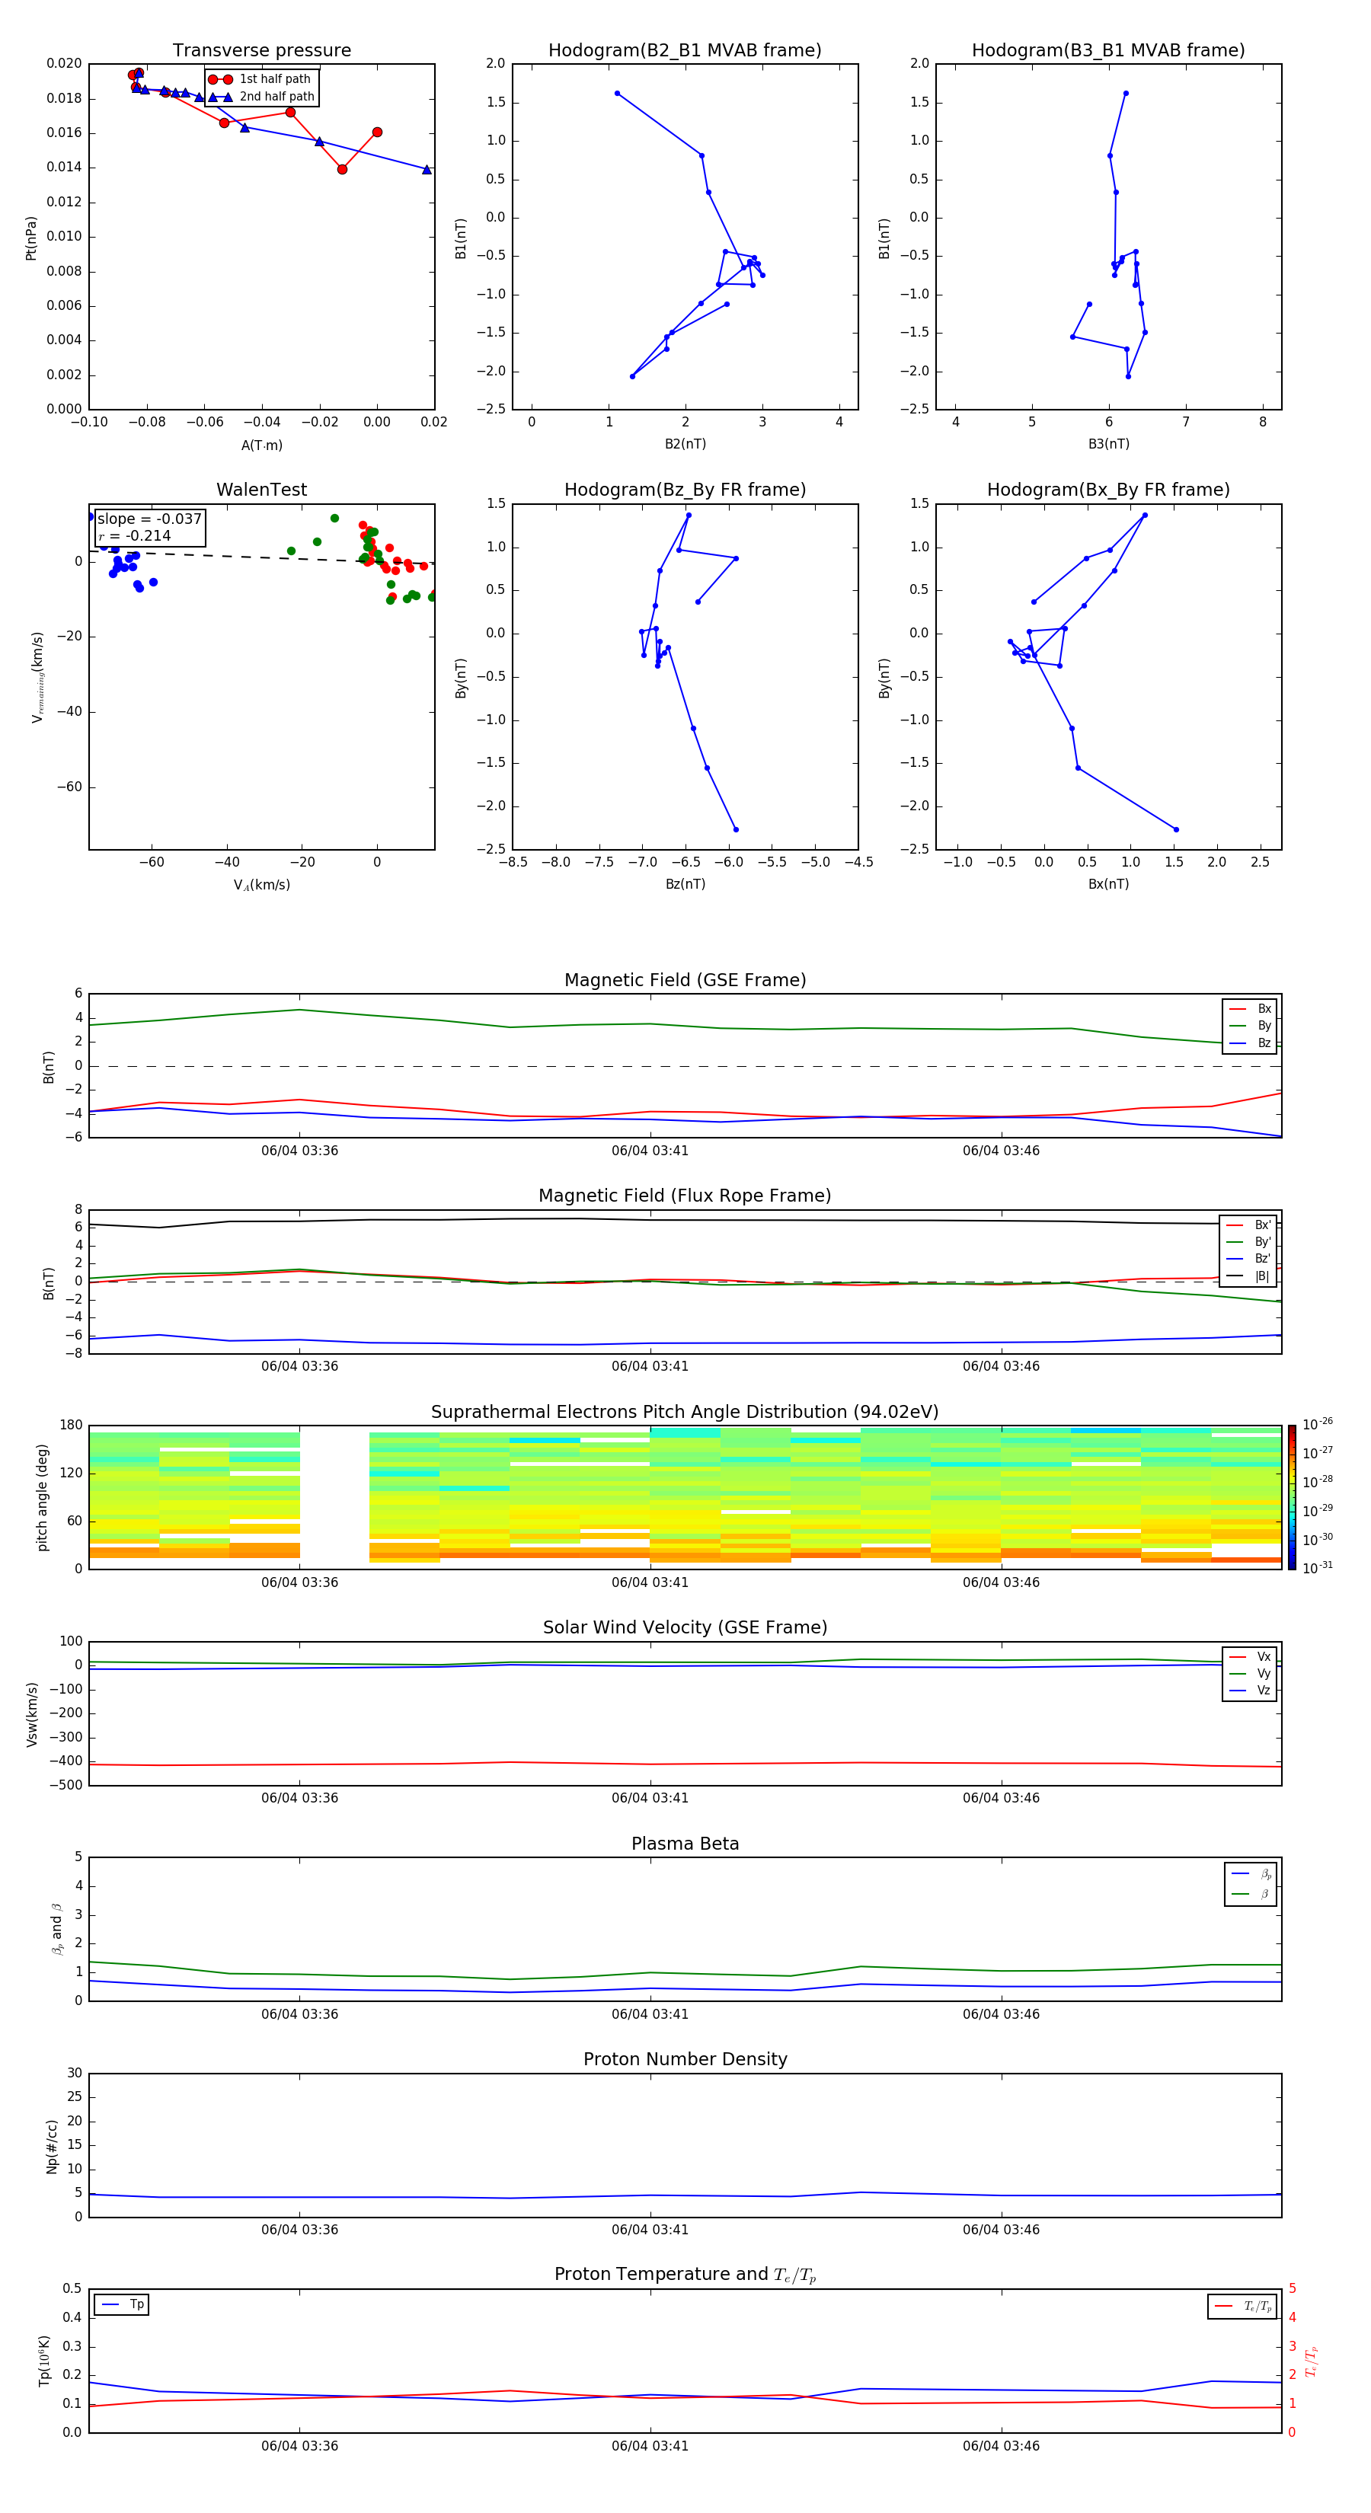Click the 'B3(nT)' x-axis label

coord(1108,444)
